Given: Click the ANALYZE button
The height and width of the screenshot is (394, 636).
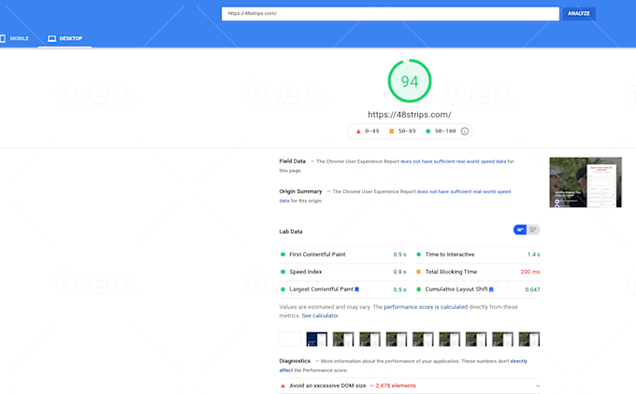Looking at the screenshot, I should 578,13.
